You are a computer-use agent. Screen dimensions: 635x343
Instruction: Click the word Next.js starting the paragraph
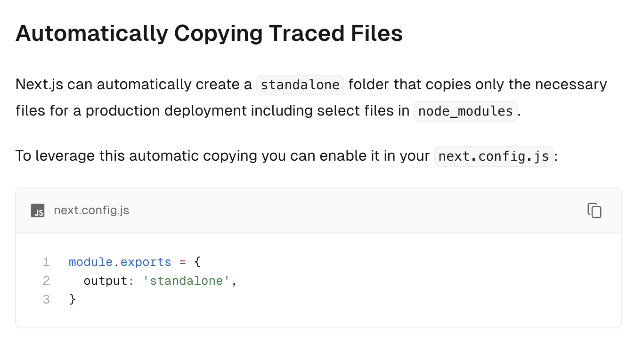point(39,85)
